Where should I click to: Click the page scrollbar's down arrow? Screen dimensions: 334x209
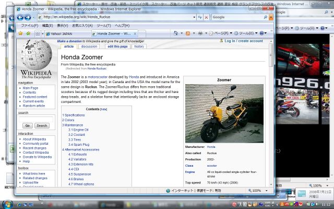(271, 184)
